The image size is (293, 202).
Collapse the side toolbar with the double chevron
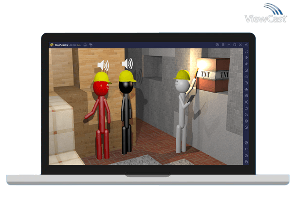click(x=246, y=45)
